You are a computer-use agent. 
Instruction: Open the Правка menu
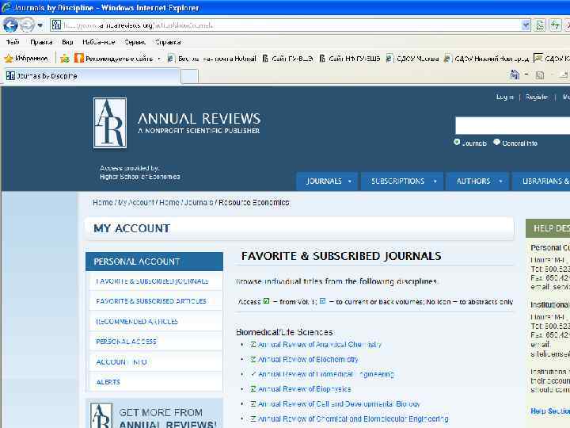41,42
